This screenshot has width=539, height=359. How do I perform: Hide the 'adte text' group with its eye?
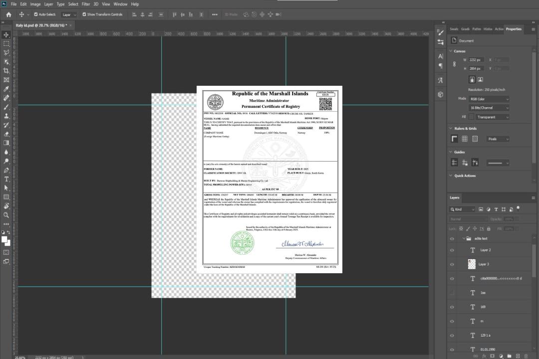[452, 239]
